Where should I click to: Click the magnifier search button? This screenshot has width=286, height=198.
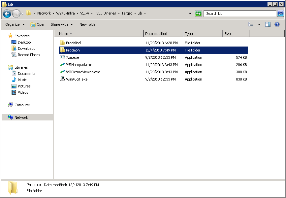[280, 13]
